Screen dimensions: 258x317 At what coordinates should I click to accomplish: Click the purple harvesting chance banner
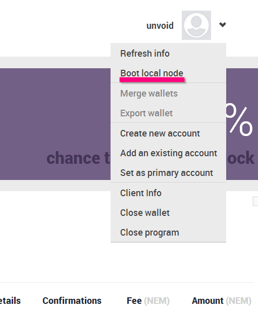click(x=55, y=124)
